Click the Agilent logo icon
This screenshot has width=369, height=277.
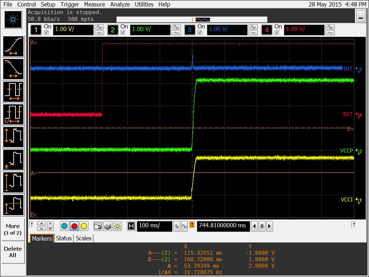click(13, 19)
